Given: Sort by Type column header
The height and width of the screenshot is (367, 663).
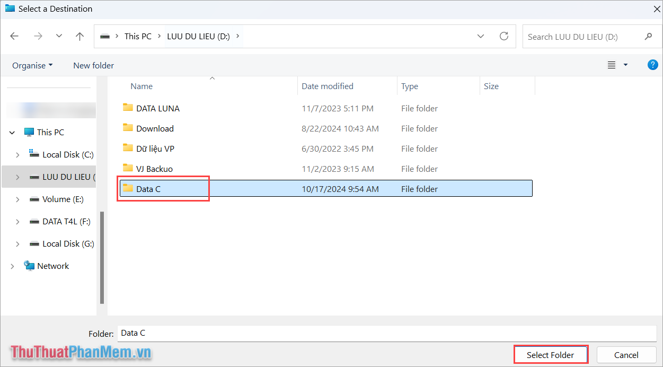Looking at the screenshot, I should 410,86.
